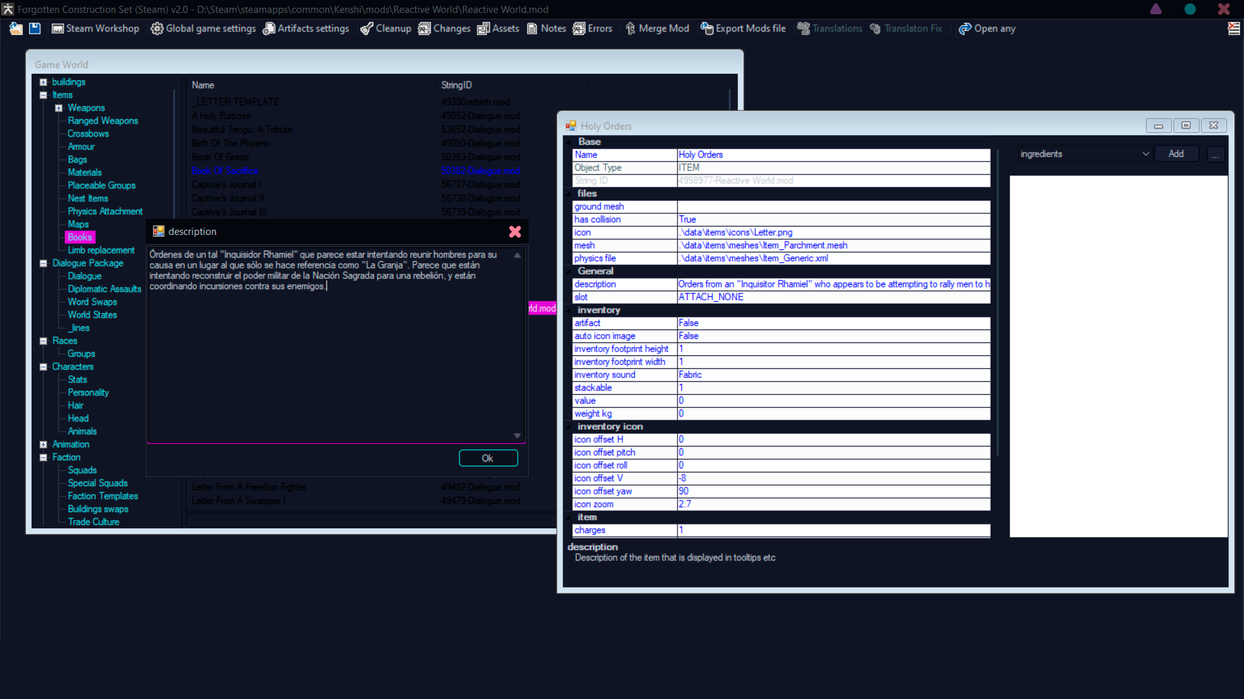The height and width of the screenshot is (699, 1244).
Task: Click Ok in description dialog
Action: 488,458
